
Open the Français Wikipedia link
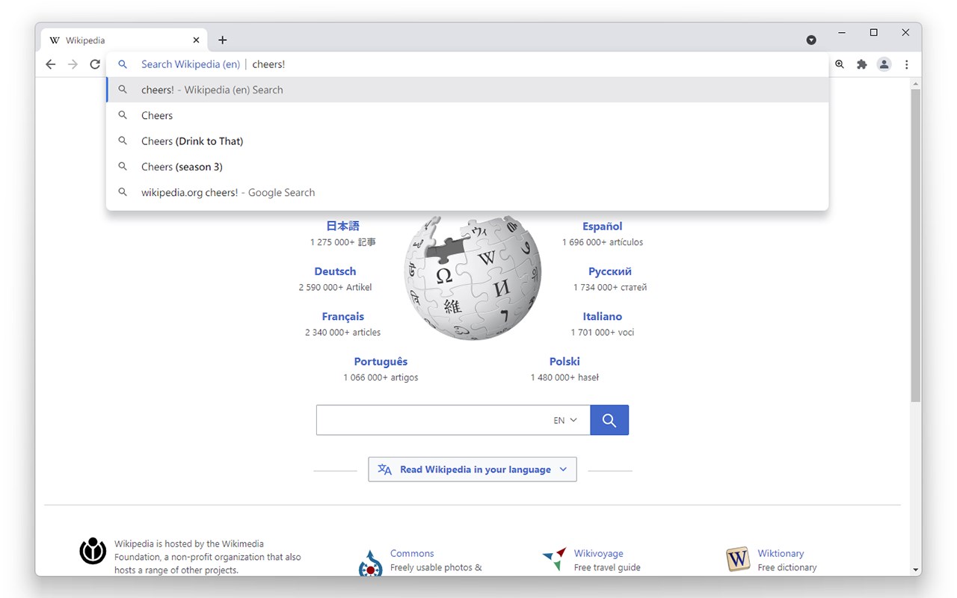[x=343, y=317]
